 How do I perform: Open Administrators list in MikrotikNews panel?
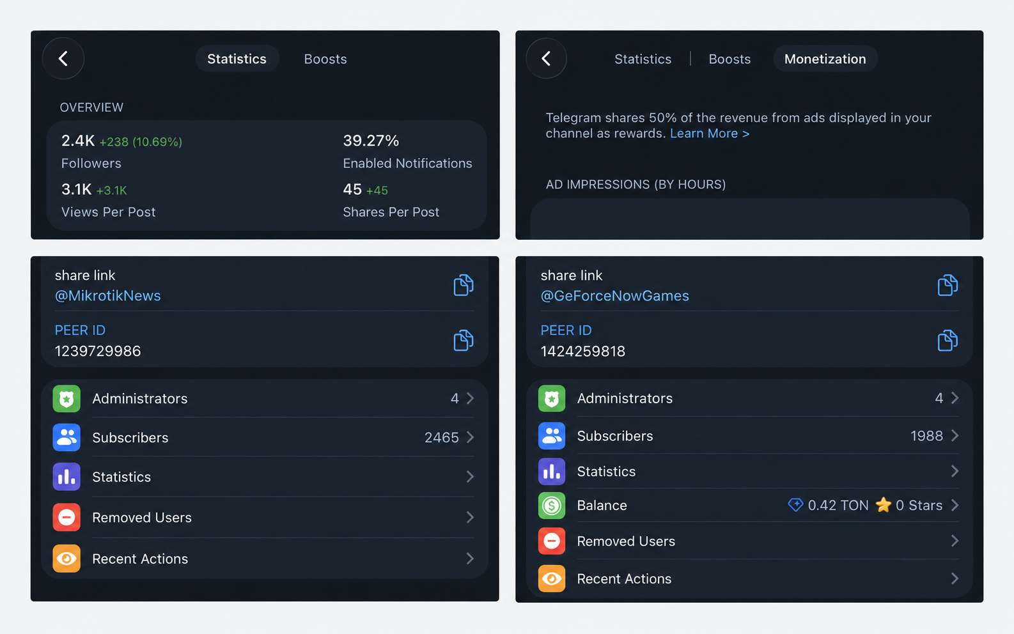tap(265, 399)
